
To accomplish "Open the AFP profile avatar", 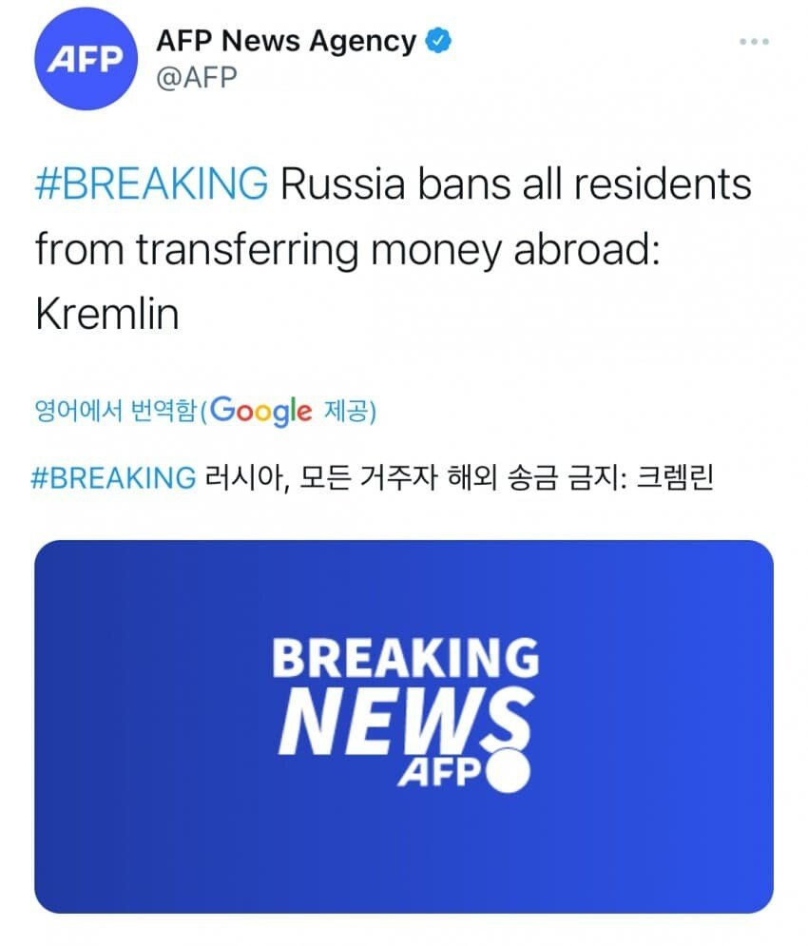I will point(85,59).
